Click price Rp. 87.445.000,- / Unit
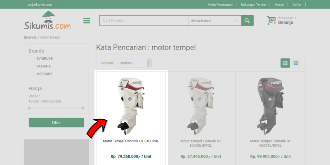The height and width of the screenshot is (165, 330). [x=200, y=156]
